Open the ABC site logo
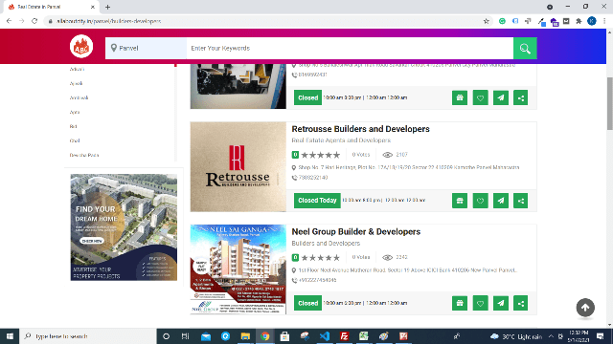This screenshot has width=613, height=344. (x=81, y=47)
